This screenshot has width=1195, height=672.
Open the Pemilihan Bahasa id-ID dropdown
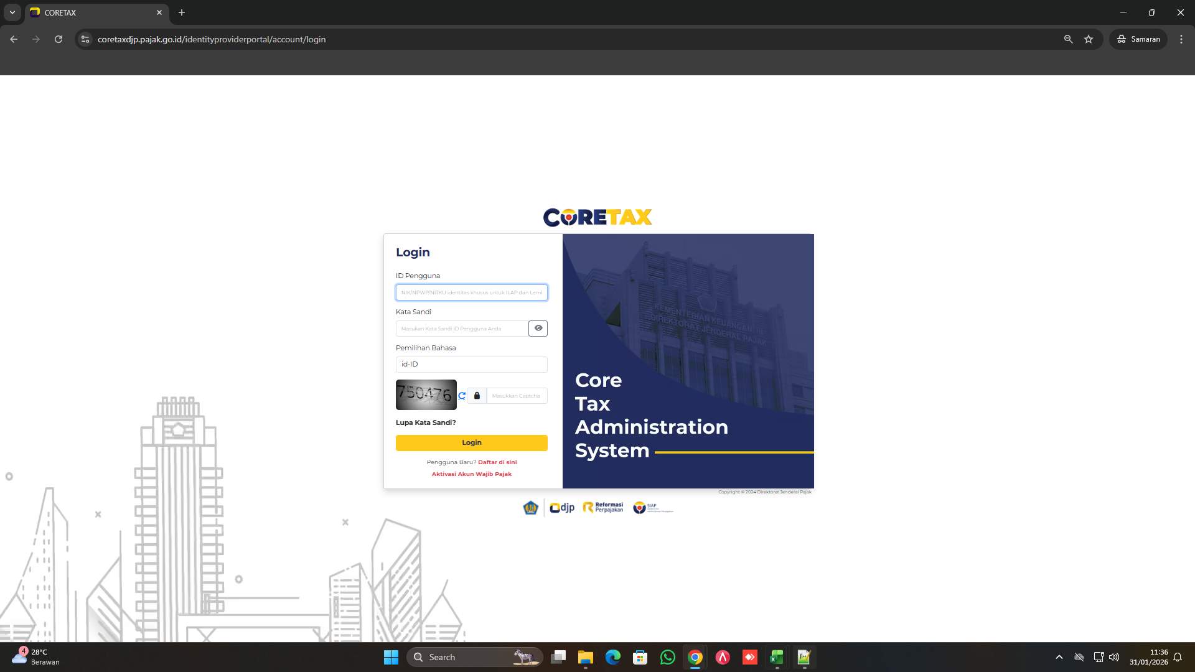471,364
